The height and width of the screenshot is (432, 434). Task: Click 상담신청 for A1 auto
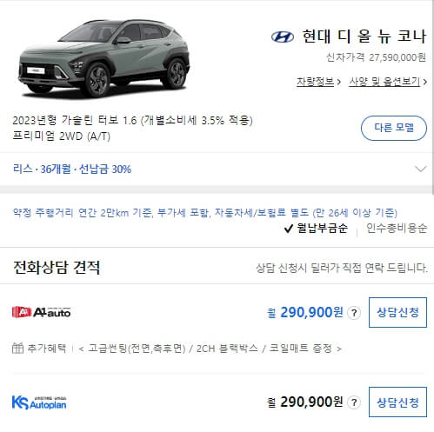tap(397, 313)
